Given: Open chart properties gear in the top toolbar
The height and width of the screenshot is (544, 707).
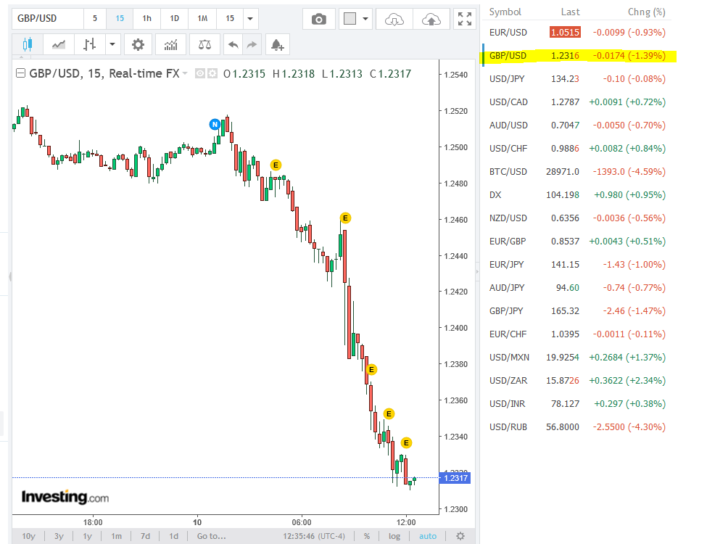Looking at the screenshot, I should click(138, 45).
